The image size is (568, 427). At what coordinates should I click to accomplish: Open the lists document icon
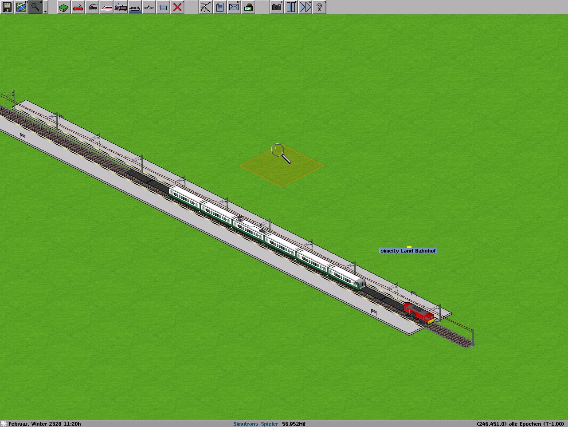coord(220,7)
